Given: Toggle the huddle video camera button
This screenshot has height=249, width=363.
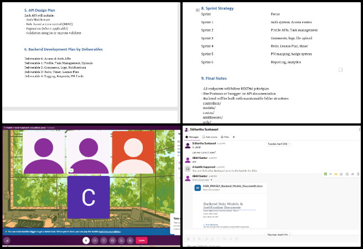Looking at the screenshot, I should pyautogui.click(x=95, y=241).
